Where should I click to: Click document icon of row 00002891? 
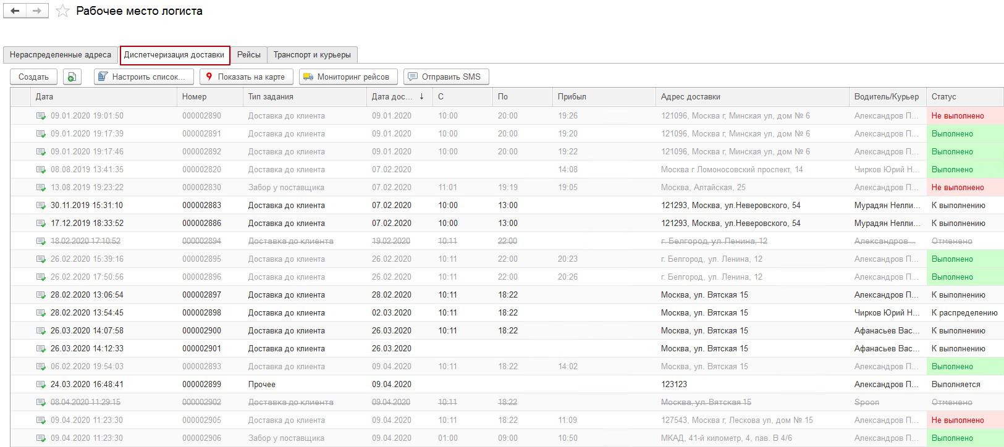pyautogui.click(x=41, y=134)
